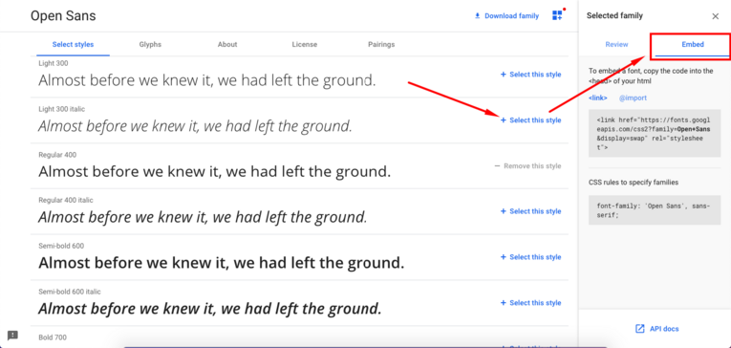Switch to the Review tab

click(x=616, y=45)
